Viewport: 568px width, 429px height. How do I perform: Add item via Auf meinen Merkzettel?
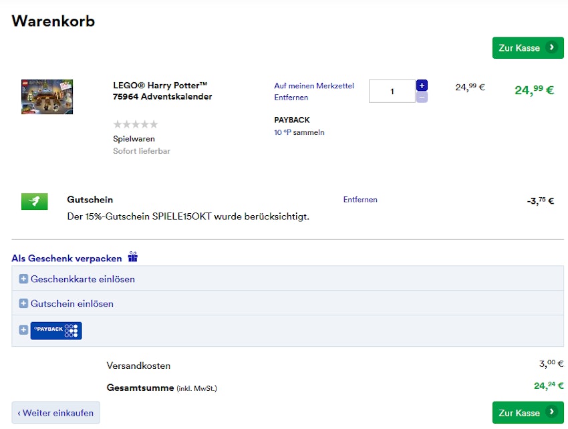(313, 86)
